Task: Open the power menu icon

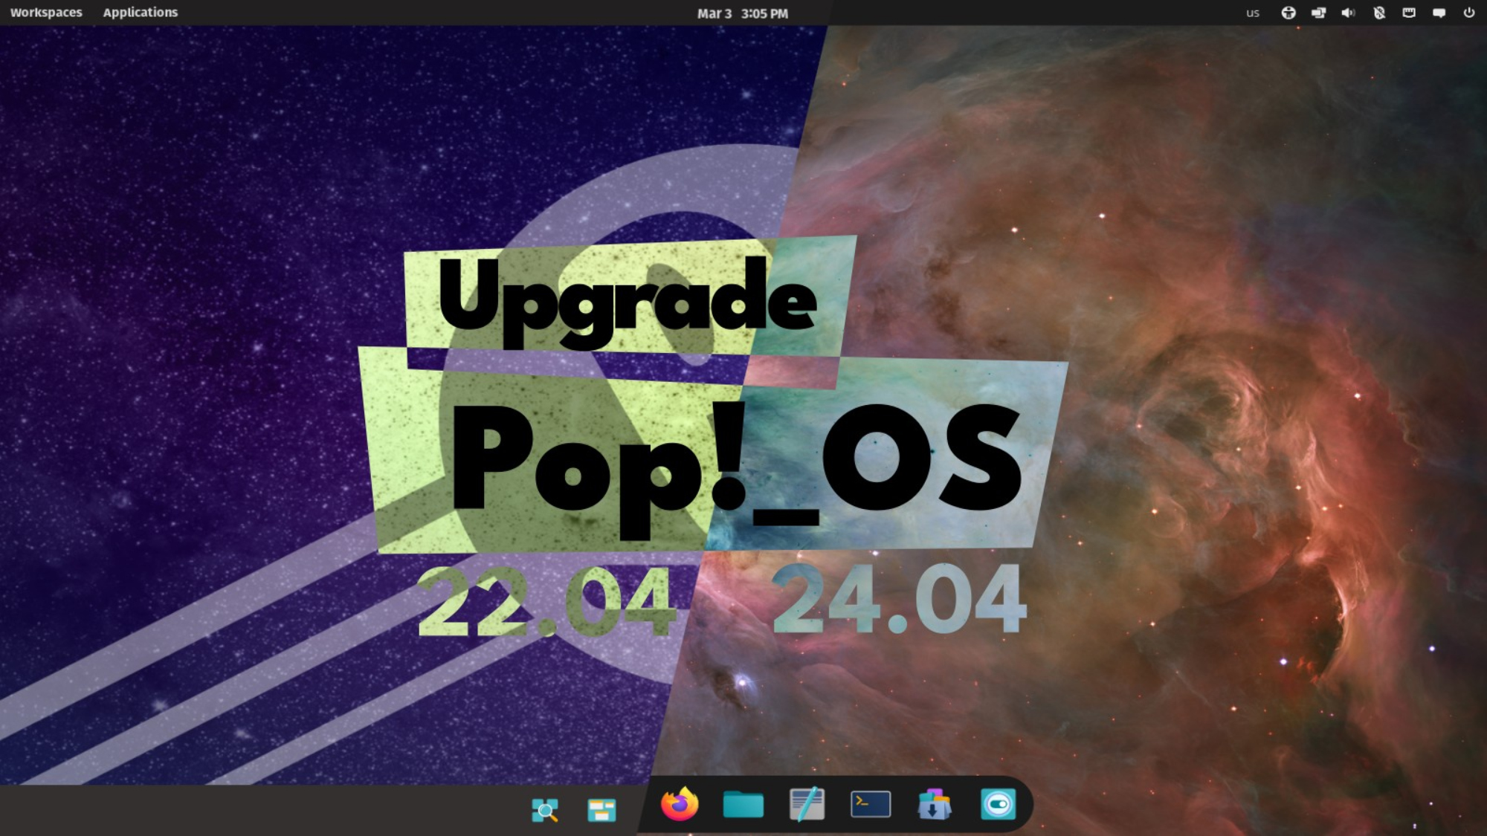Action: 1468,13
